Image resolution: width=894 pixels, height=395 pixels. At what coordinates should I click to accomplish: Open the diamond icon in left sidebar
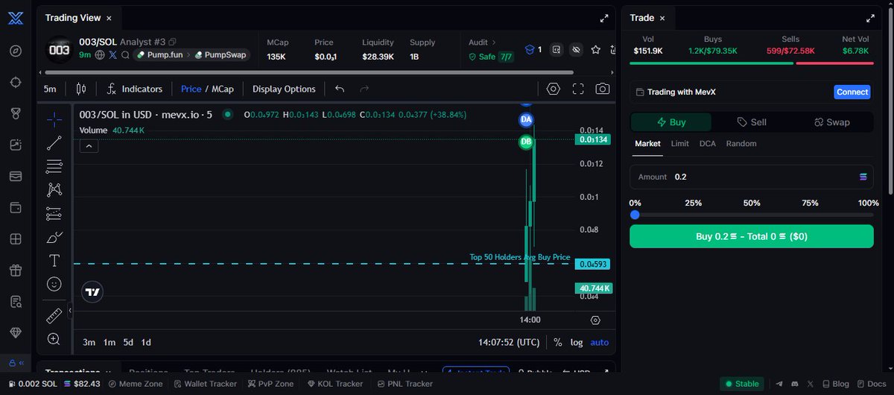16,332
